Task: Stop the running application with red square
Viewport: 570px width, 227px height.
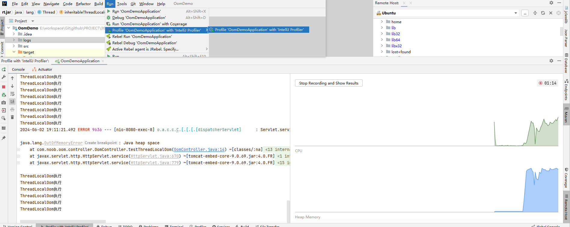Action: [4, 87]
